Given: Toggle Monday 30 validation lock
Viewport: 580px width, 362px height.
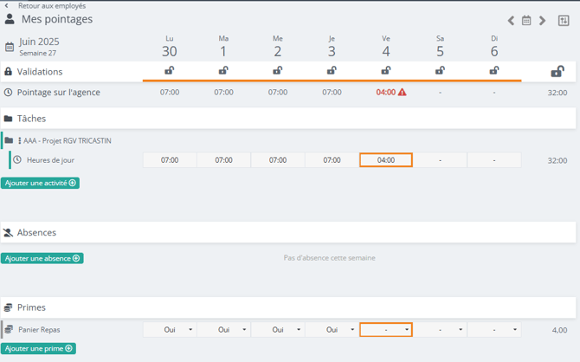Looking at the screenshot, I should click(x=170, y=71).
